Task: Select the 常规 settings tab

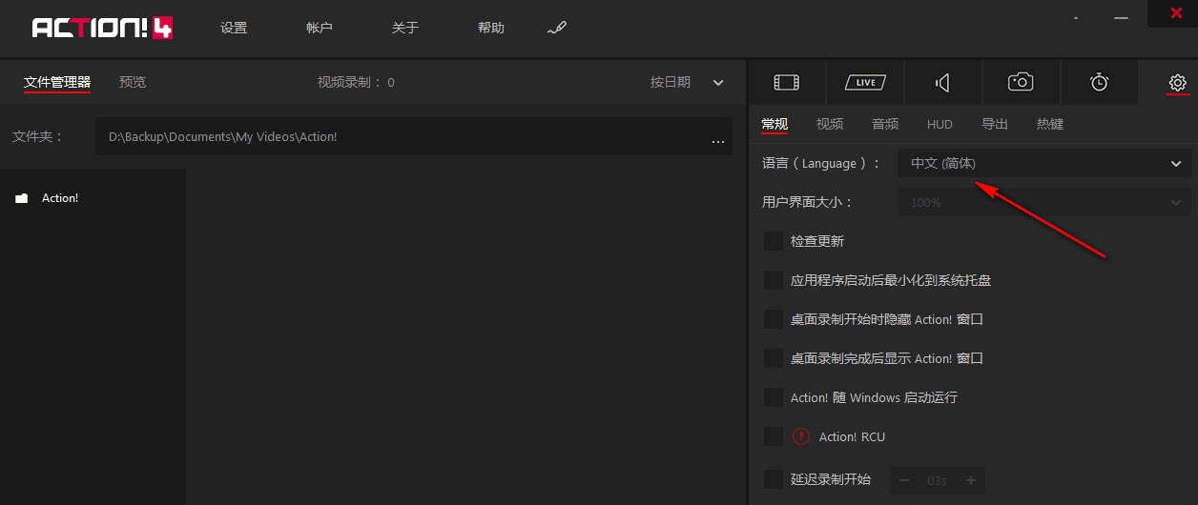Action: (775, 124)
